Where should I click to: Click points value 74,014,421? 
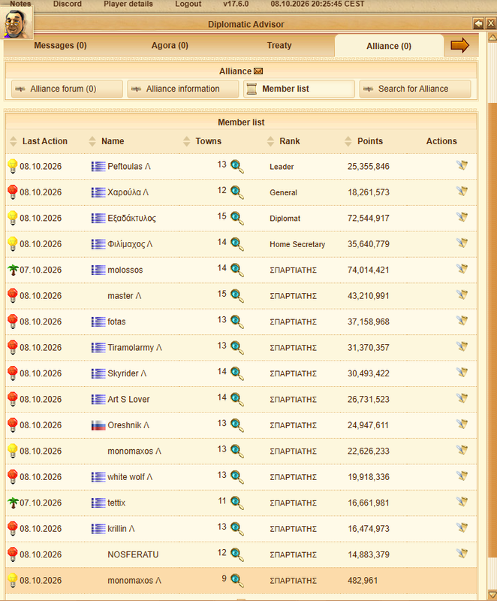(x=369, y=270)
